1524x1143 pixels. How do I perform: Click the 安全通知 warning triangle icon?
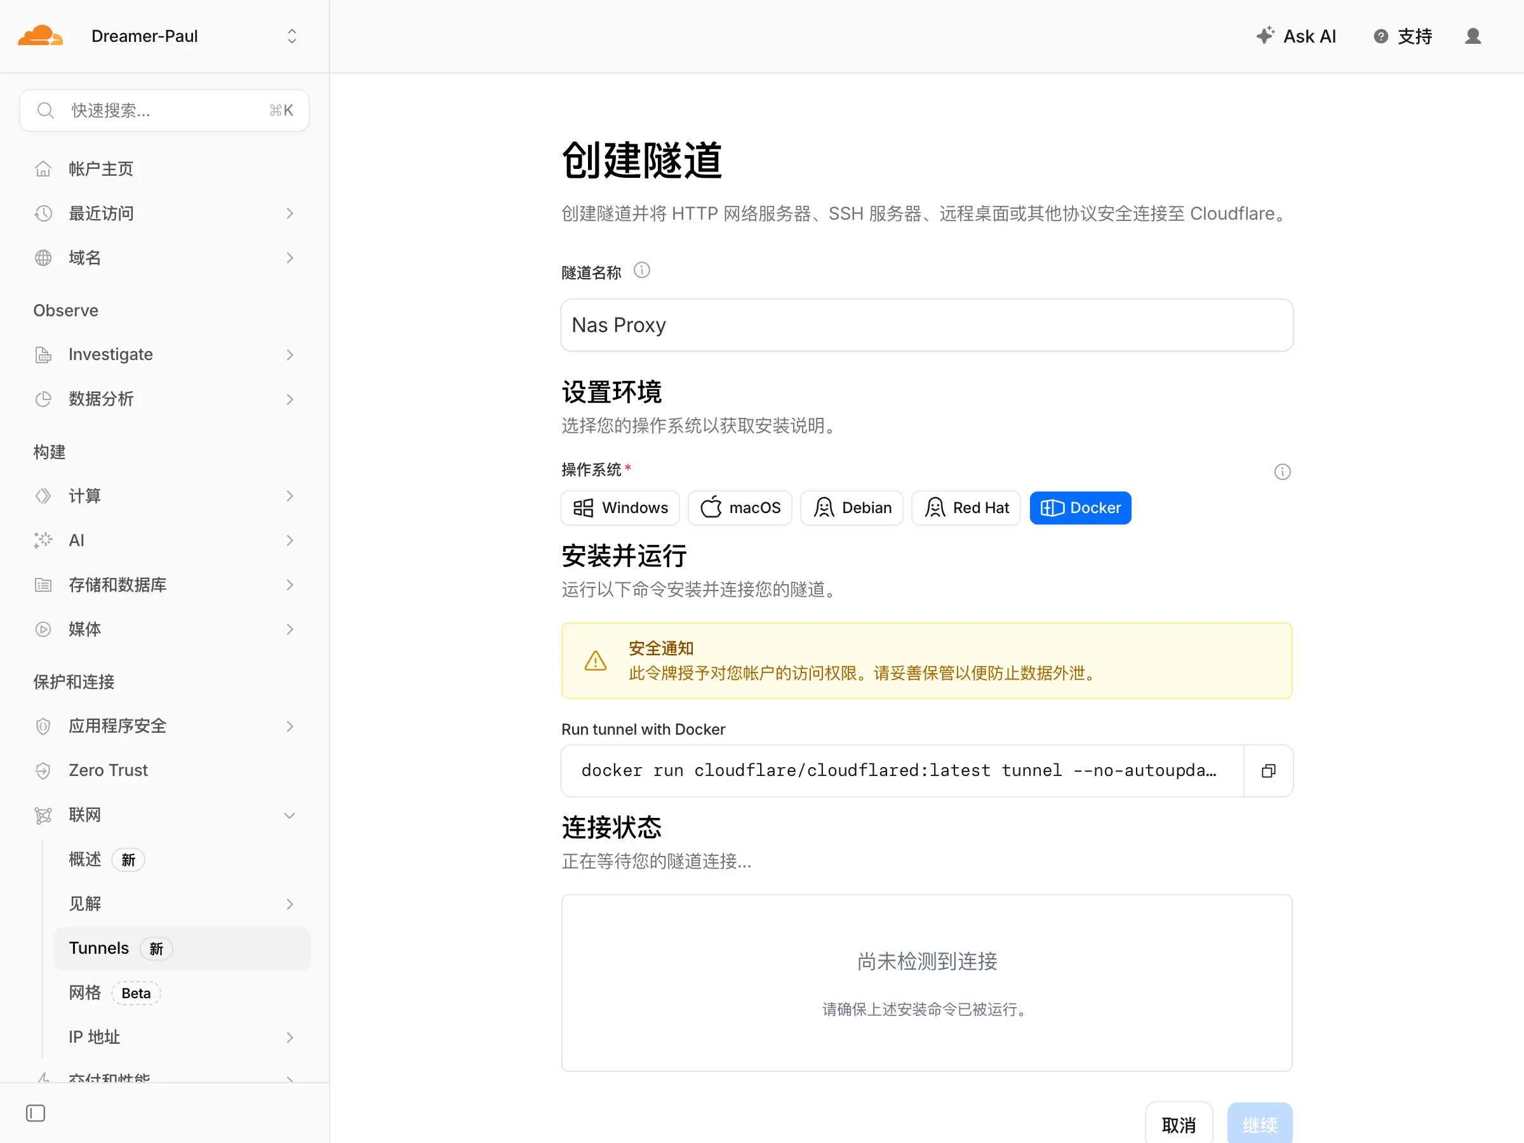595,661
